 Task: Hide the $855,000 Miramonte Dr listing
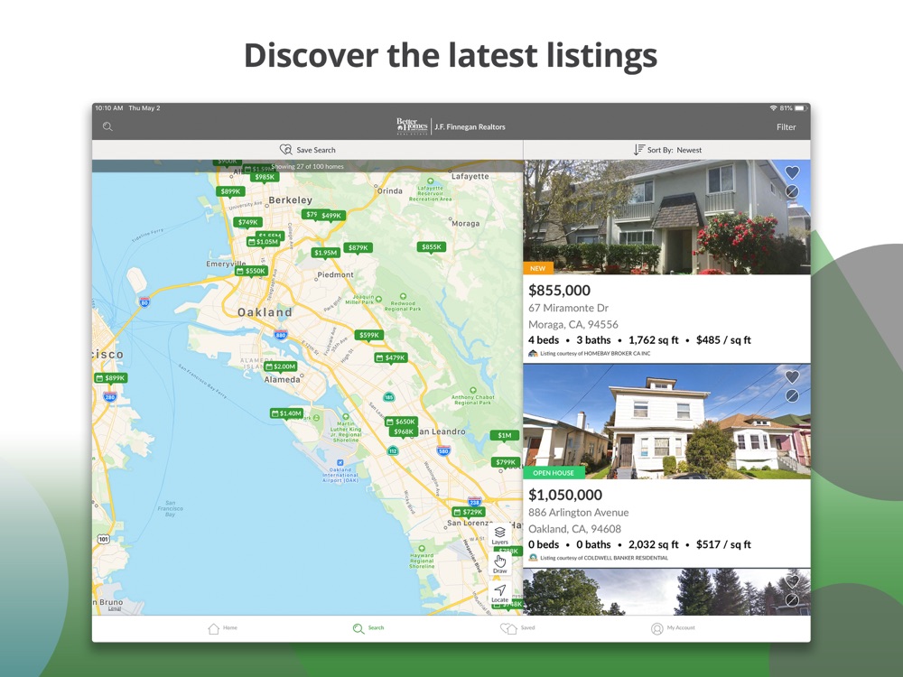click(793, 191)
